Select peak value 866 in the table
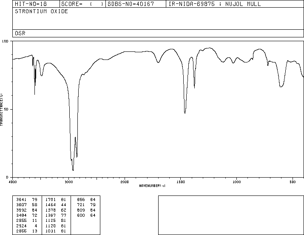304x235 pixels. tap(81, 200)
